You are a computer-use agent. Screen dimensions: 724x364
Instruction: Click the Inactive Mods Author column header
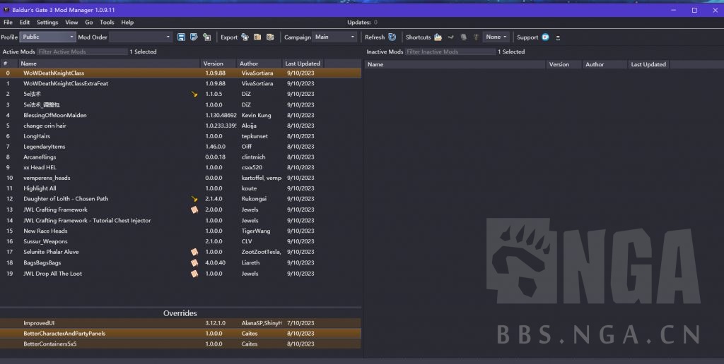(x=605, y=64)
